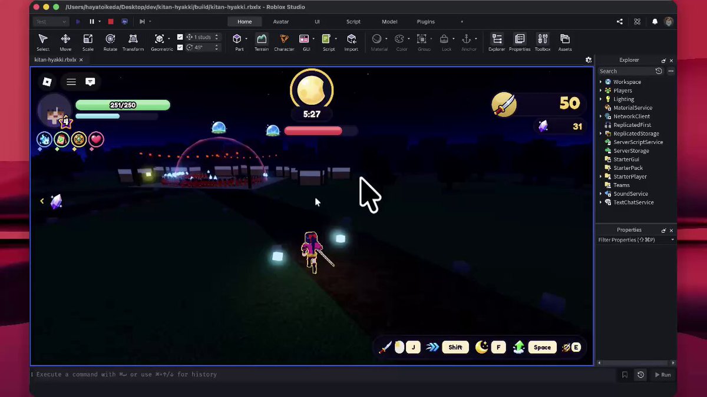Screen dimensions: 707x397
Task: Toggle the rotation snapping 45° checkbox
Action: (x=180, y=47)
